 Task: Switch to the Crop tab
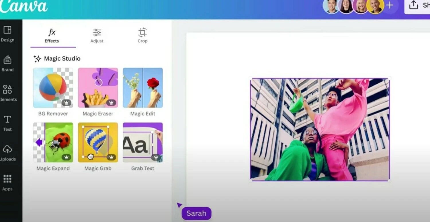point(142,36)
